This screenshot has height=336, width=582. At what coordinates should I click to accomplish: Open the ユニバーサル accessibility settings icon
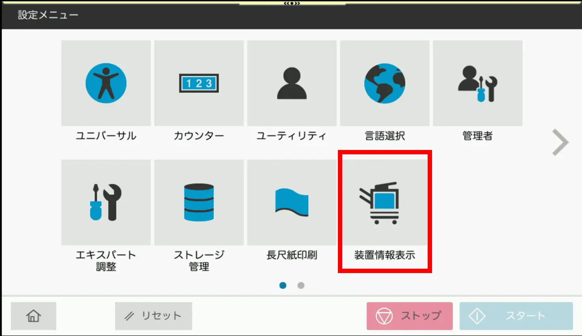pos(106,84)
